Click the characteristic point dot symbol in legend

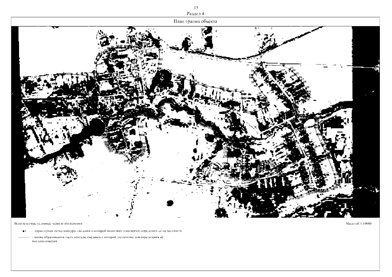[x=25, y=231]
